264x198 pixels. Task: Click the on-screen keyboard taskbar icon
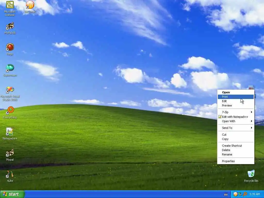pyautogui.click(x=226, y=194)
